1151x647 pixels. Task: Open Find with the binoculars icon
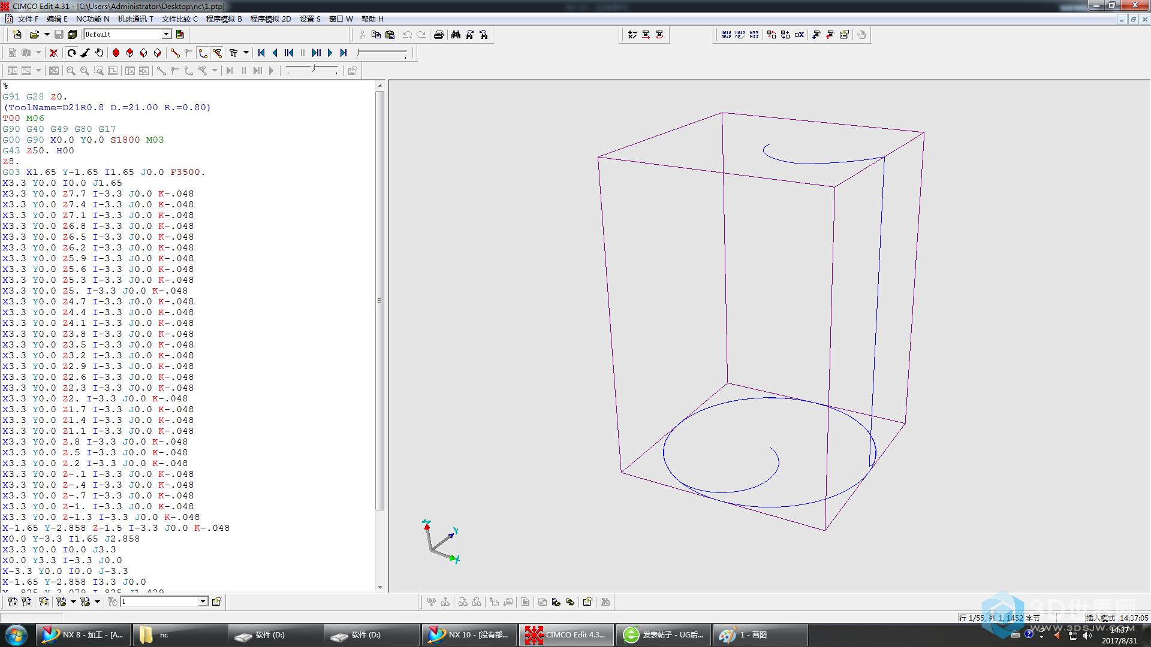pos(456,35)
